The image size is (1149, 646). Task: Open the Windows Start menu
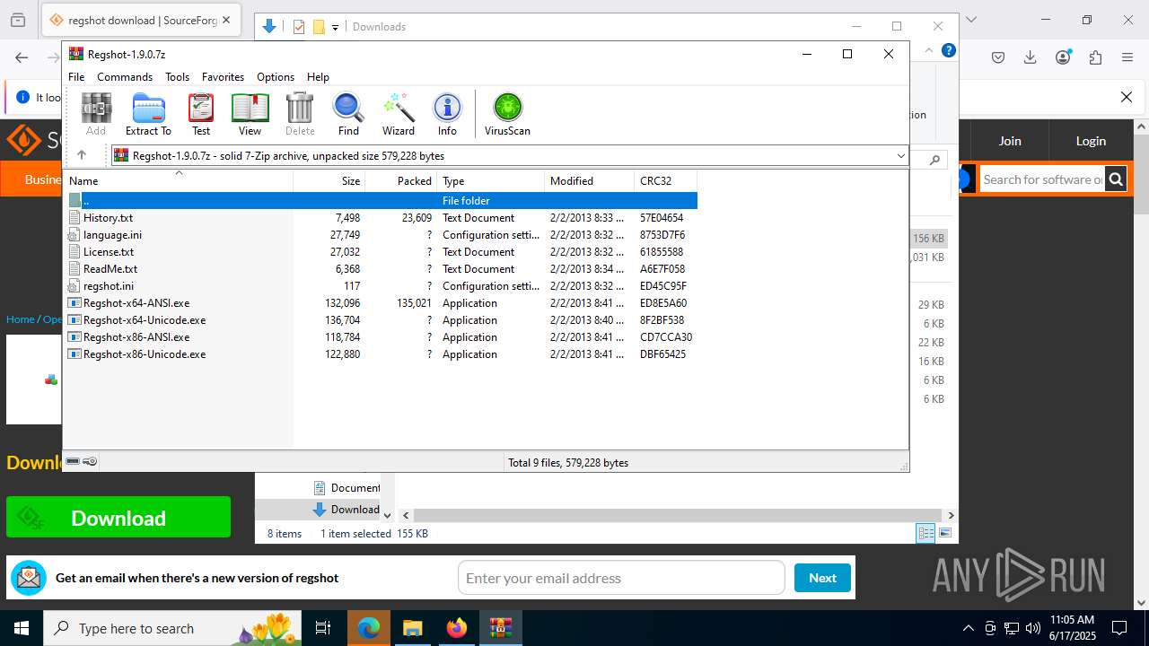pos(21,628)
